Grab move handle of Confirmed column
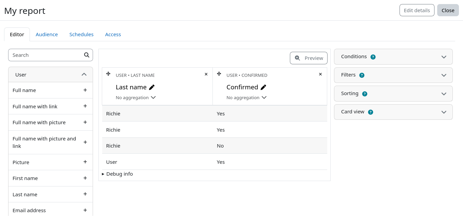This screenshot has width=463, height=222. [219, 74]
